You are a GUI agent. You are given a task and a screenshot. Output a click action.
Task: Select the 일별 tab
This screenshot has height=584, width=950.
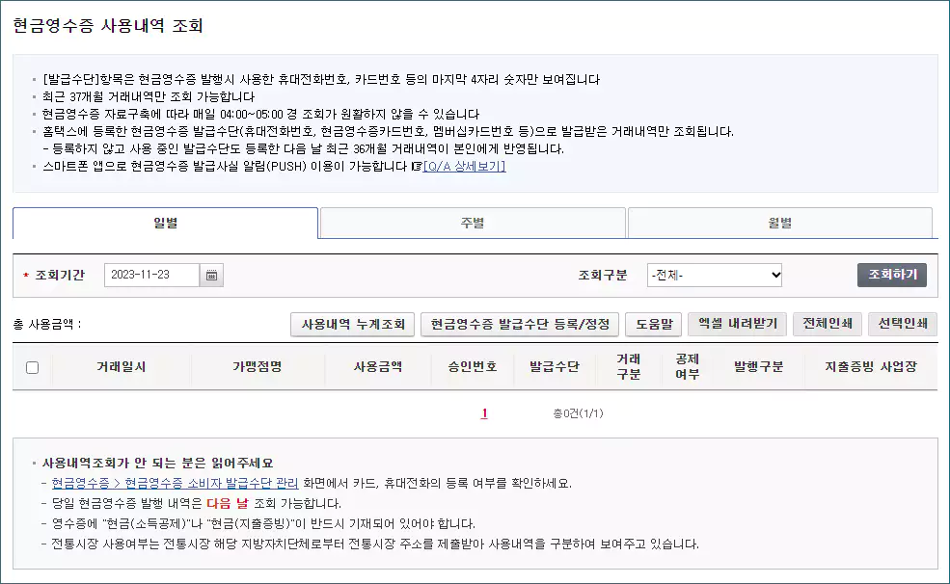(165, 222)
